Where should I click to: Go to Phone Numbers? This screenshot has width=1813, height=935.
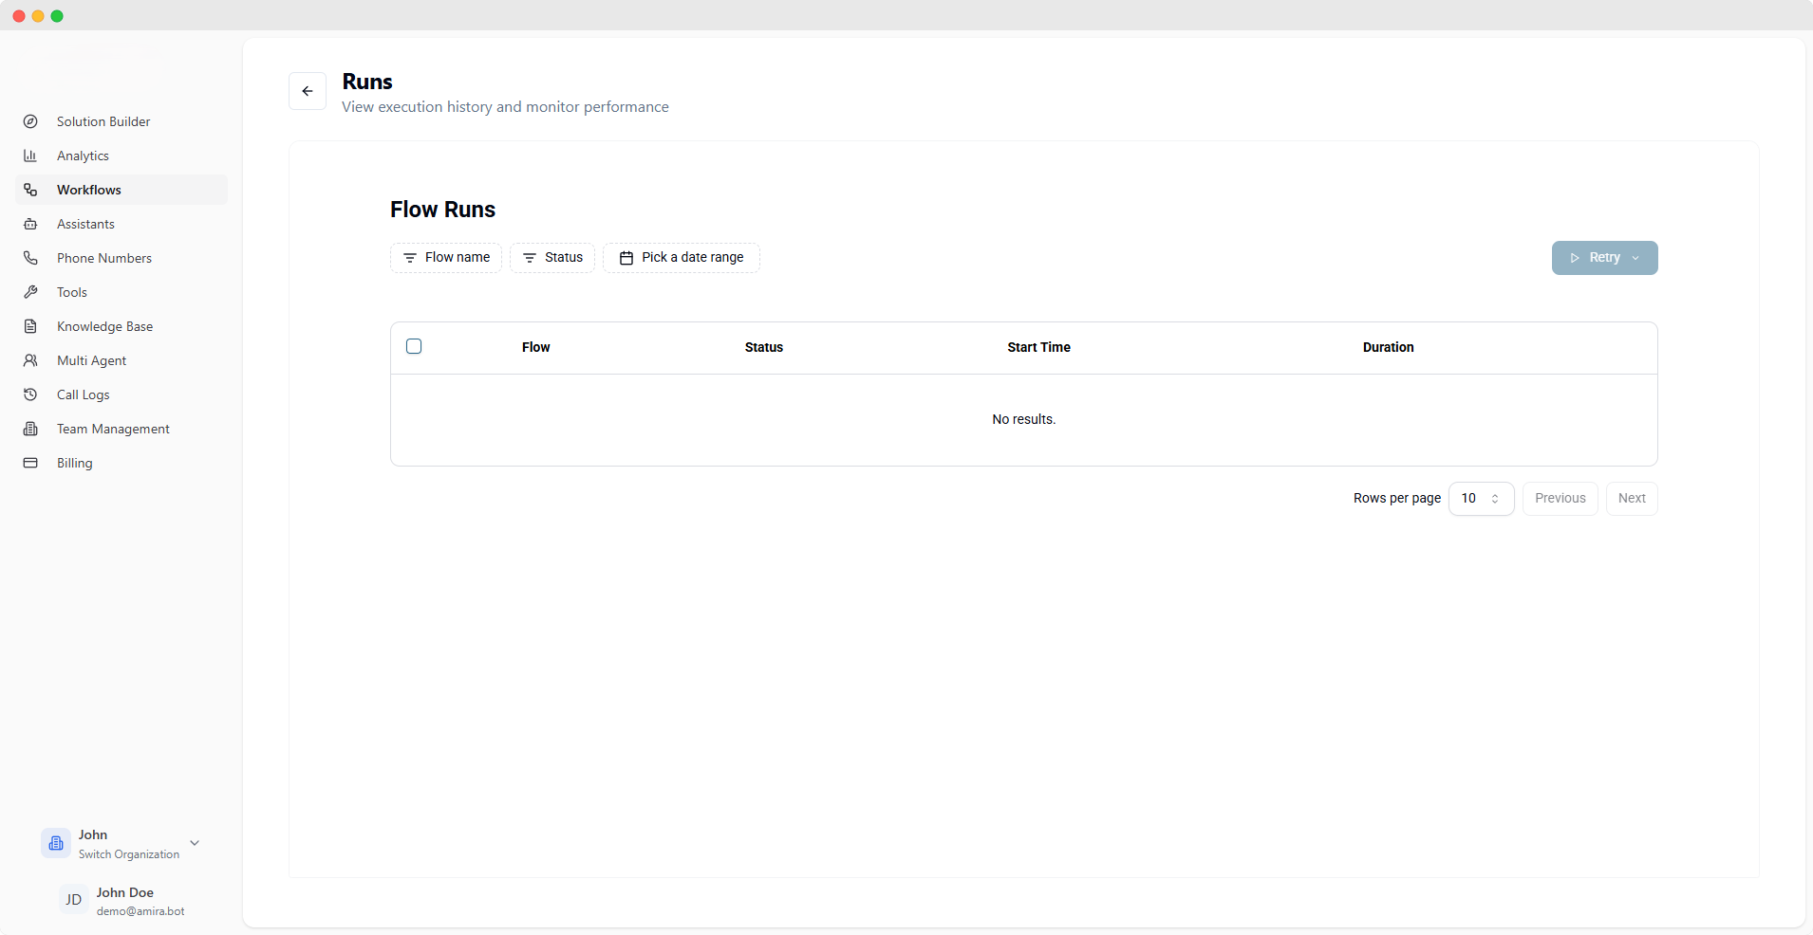pos(104,258)
